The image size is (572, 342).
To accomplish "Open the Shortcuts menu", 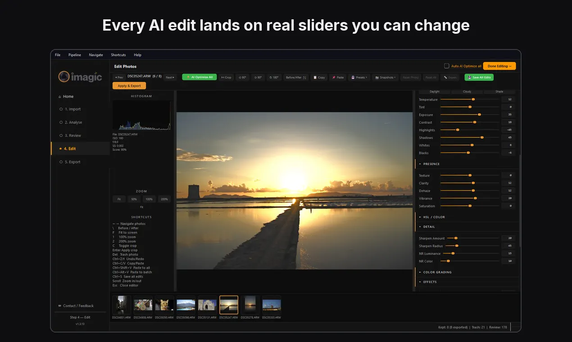I will (x=118, y=55).
